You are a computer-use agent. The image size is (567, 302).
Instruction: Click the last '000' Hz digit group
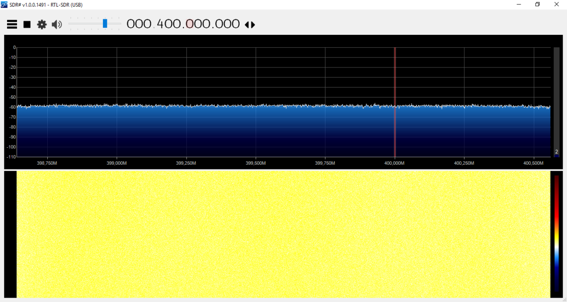click(227, 24)
